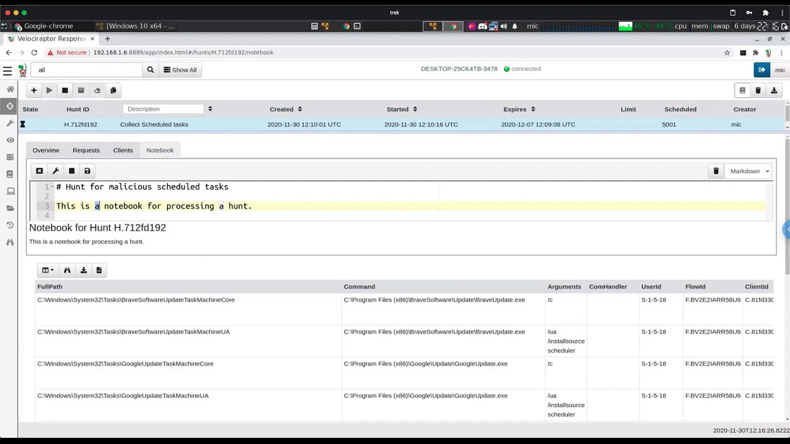Open the folder icon in sidebar
The width and height of the screenshot is (790, 444).
point(10,208)
